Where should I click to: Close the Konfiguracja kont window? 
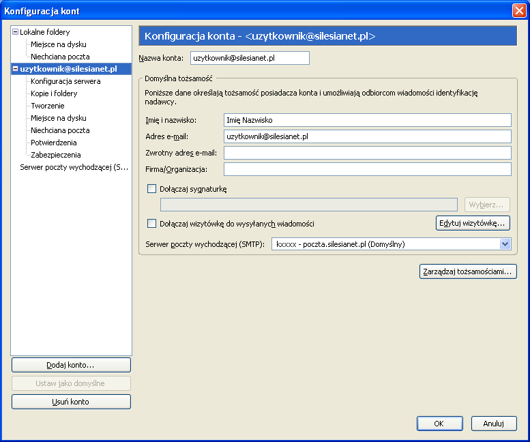click(x=519, y=11)
